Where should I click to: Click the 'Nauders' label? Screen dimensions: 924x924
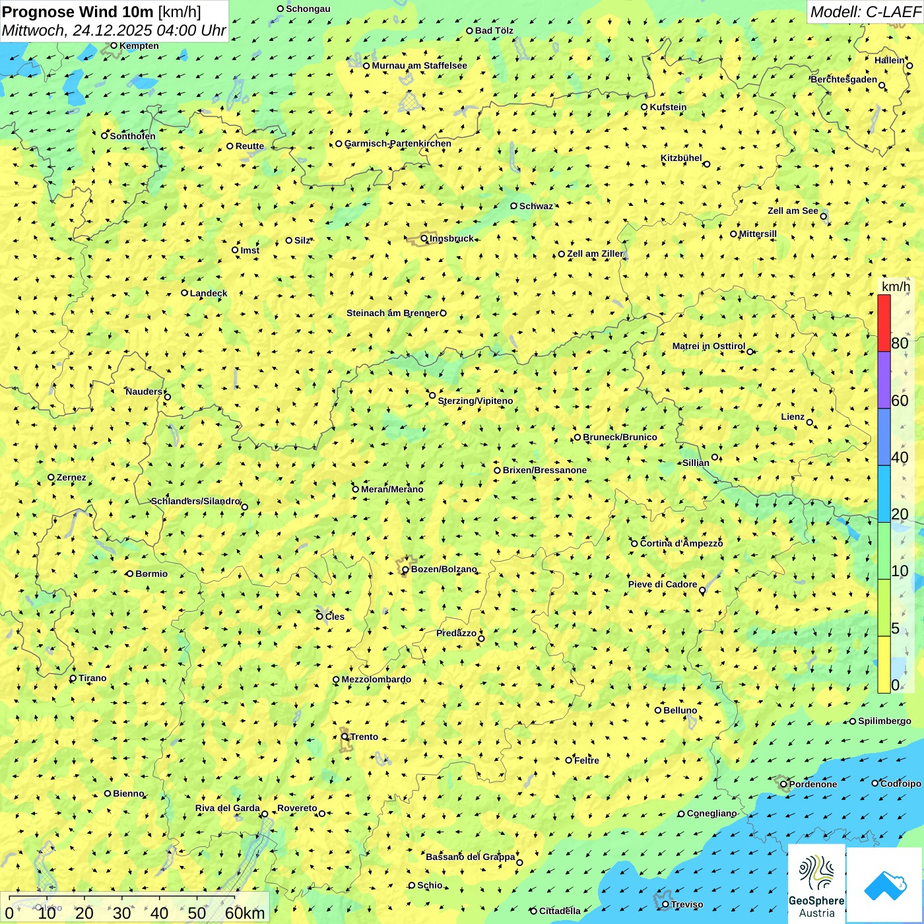[144, 391]
